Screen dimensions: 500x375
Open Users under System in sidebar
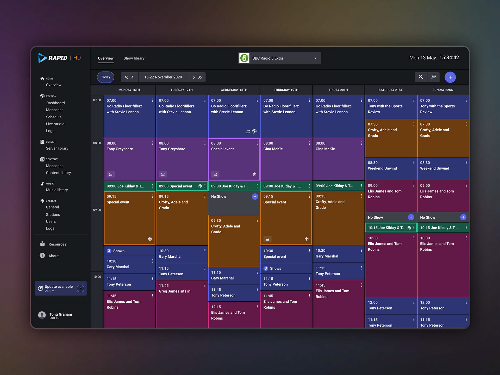click(51, 221)
